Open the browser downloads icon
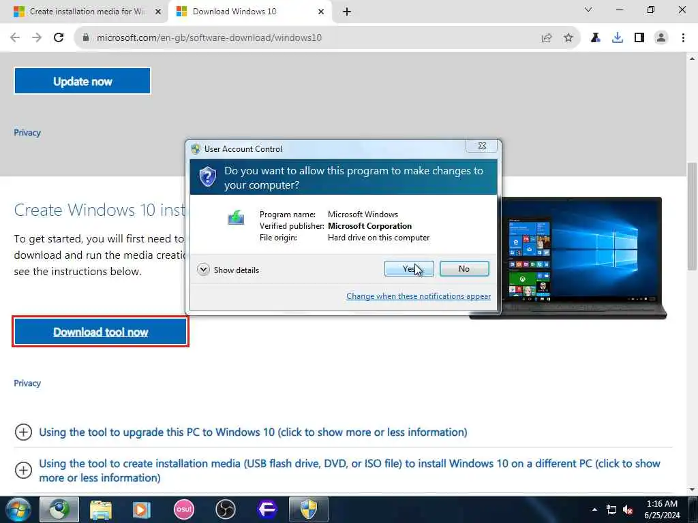Screen dimensions: 698x523 tap(618, 38)
